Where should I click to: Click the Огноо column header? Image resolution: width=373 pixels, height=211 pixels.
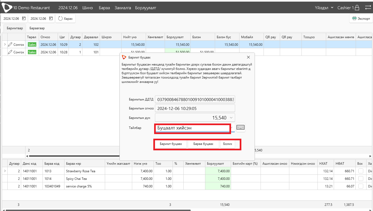coord(48,37)
